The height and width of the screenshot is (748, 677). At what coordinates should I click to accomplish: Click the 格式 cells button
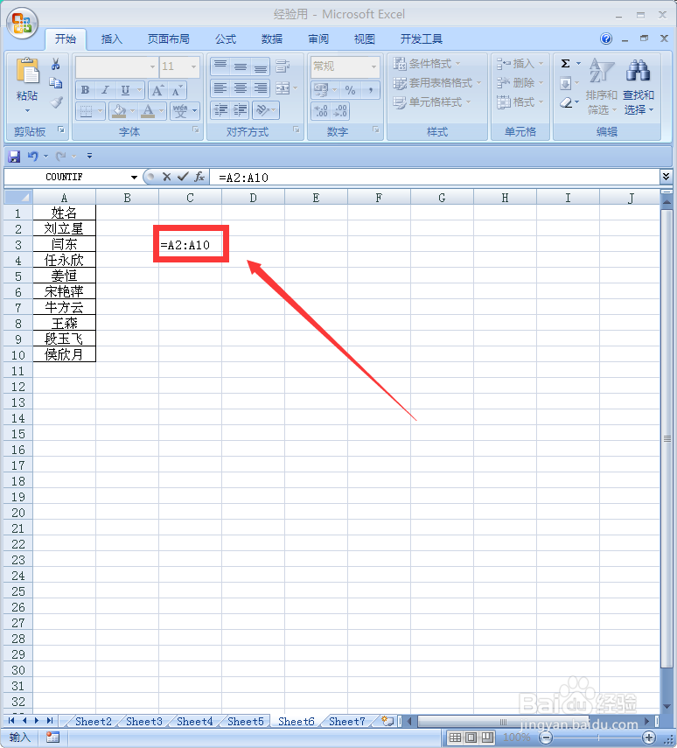tap(520, 102)
